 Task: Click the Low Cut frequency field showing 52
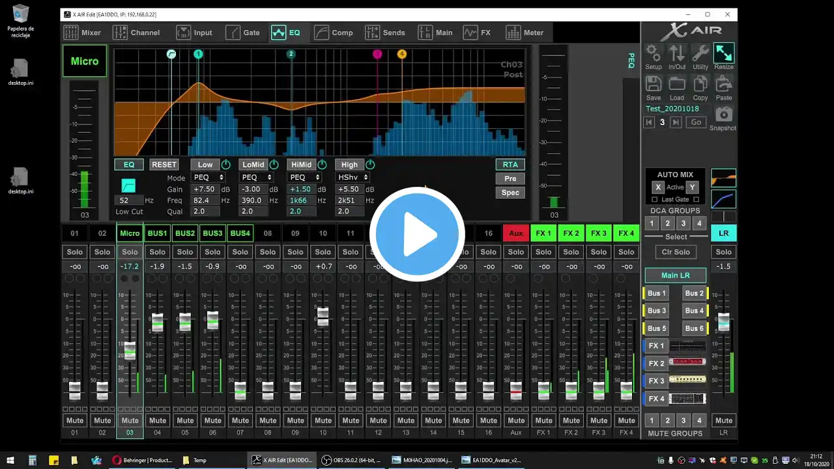pyautogui.click(x=128, y=201)
